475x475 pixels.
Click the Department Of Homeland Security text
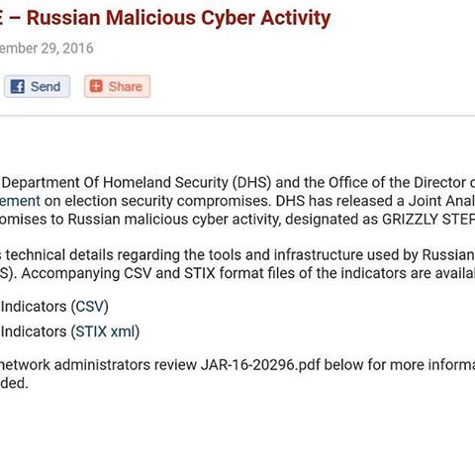click(115, 183)
